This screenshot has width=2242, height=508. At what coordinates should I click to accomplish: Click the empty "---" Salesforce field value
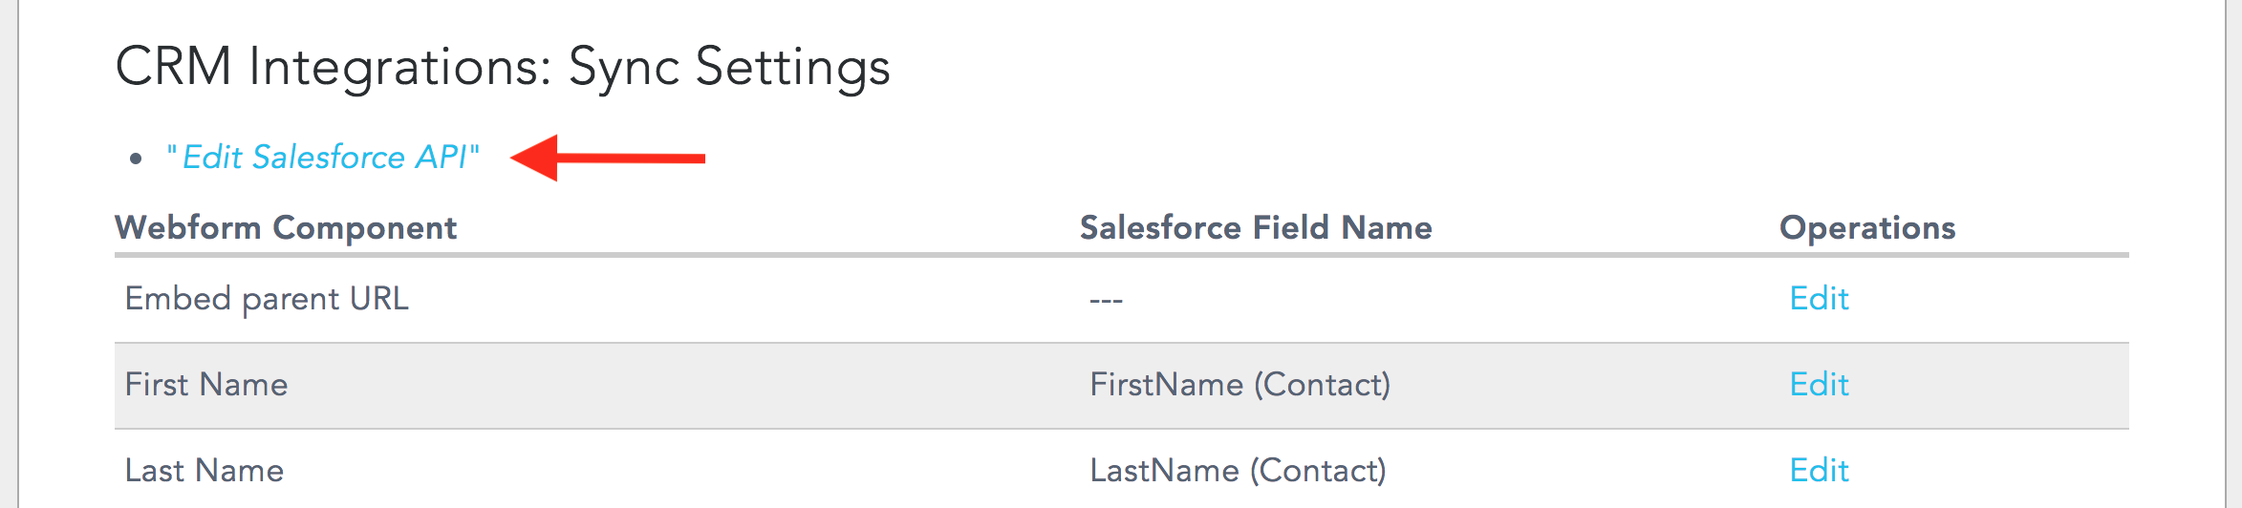coord(1106,301)
